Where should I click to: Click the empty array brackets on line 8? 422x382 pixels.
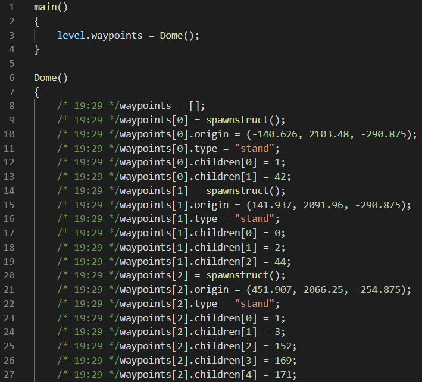click(x=196, y=106)
